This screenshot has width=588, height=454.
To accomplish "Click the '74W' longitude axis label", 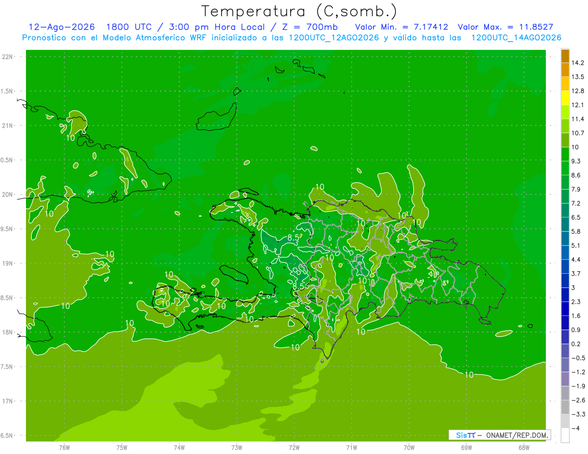I will 179,447.
